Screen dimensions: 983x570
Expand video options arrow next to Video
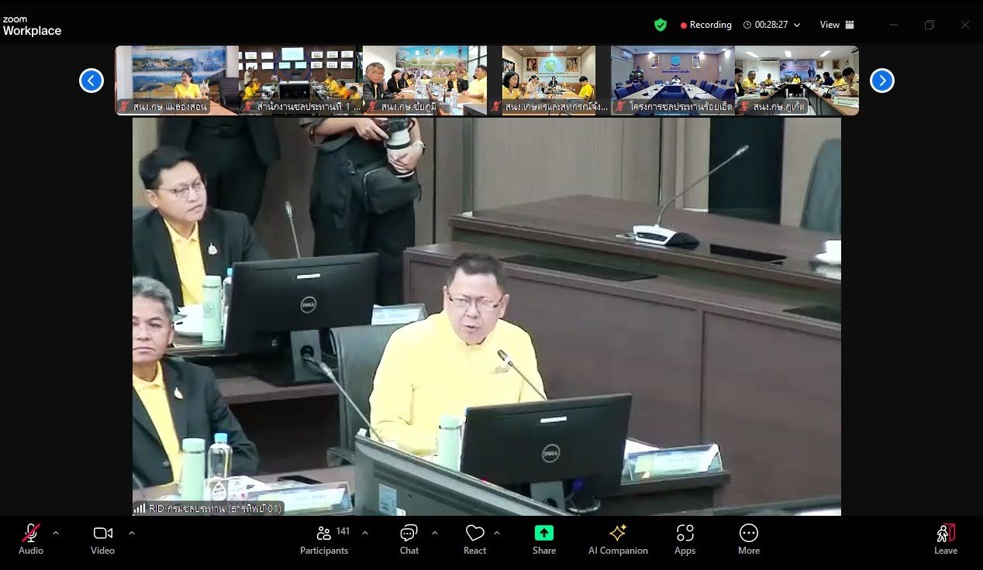131,533
